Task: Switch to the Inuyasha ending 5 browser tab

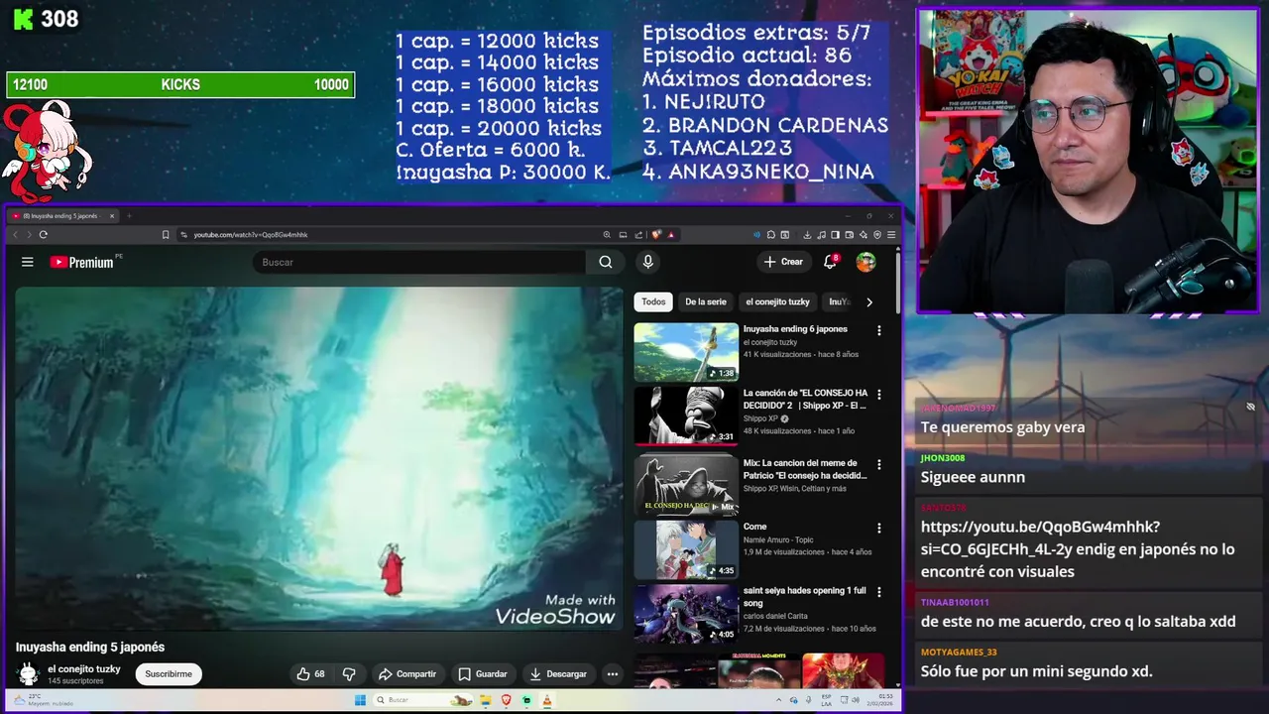Action: click(x=61, y=216)
